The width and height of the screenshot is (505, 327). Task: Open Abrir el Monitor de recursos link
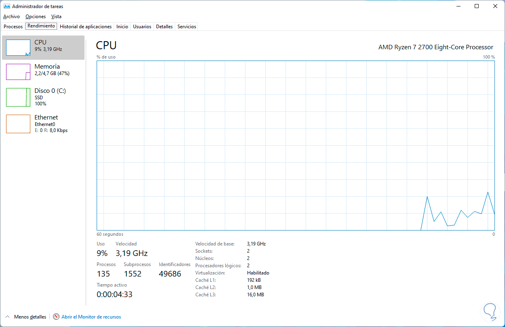tap(91, 317)
